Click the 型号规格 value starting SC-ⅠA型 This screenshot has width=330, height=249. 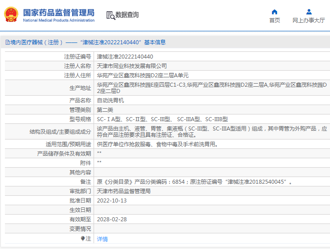pyautogui.click(x=162, y=119)
